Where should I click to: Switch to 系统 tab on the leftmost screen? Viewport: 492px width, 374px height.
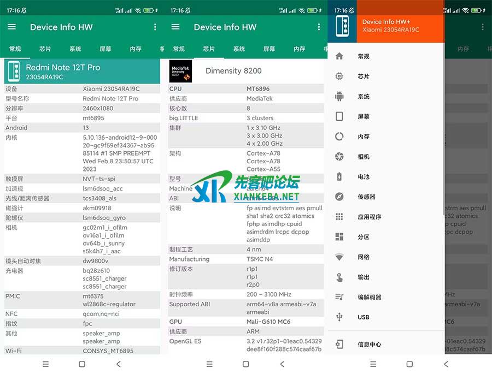(75, 49)
